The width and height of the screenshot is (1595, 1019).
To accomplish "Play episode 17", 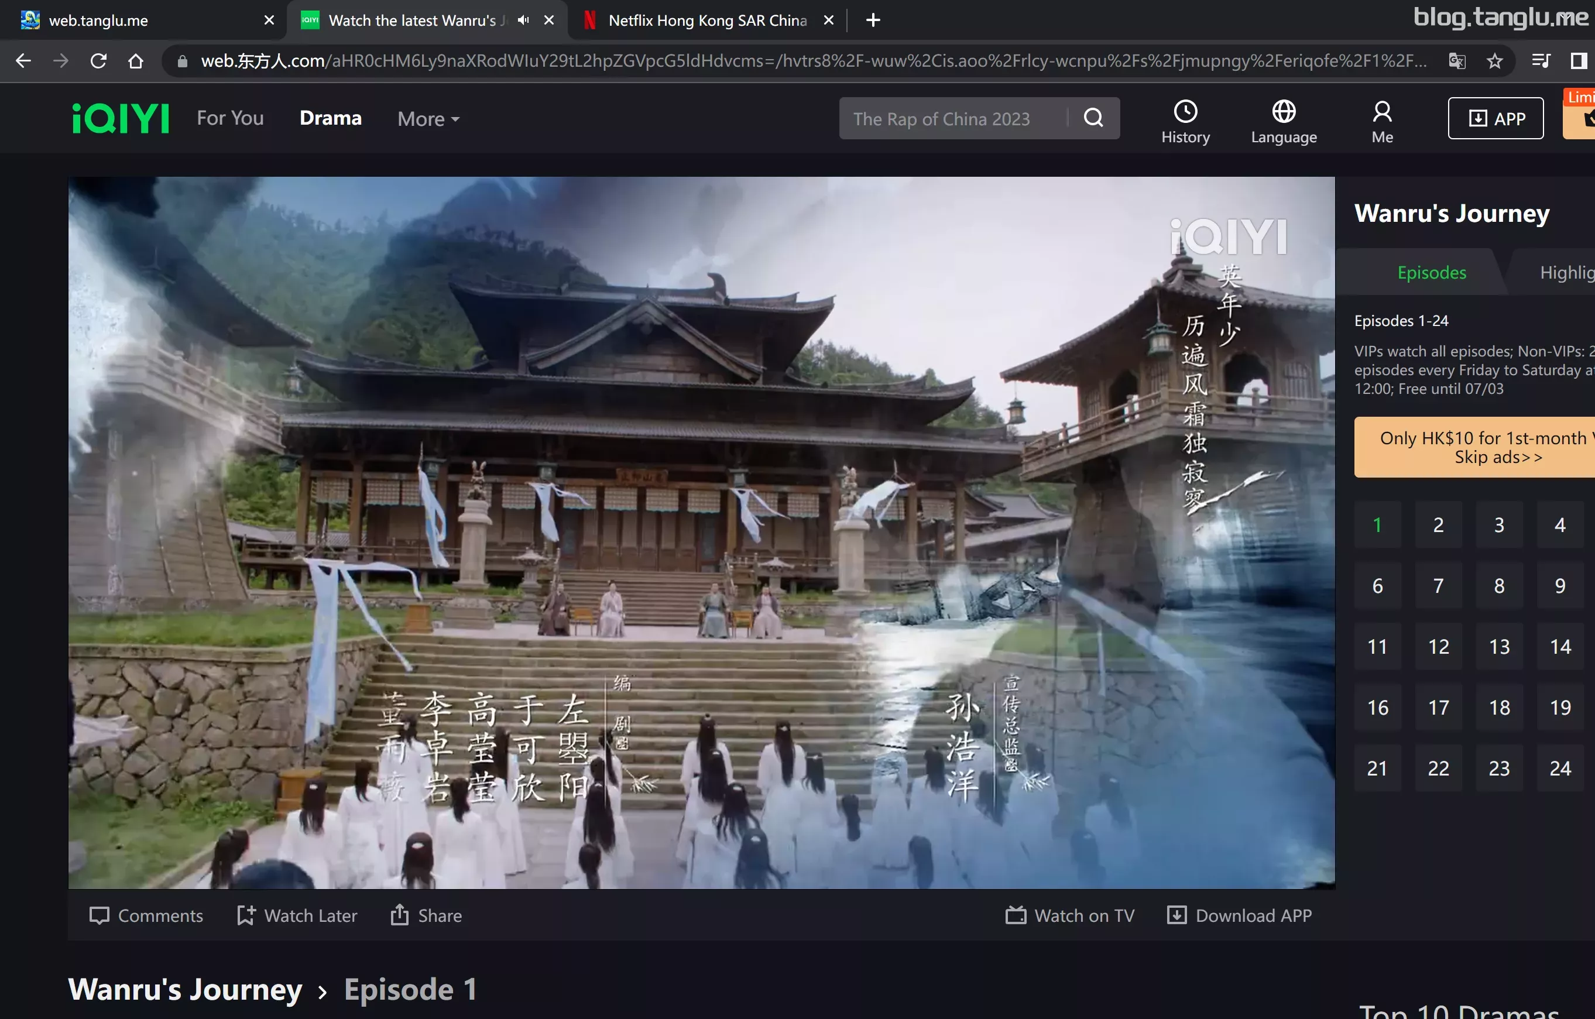I will 1438,708.
